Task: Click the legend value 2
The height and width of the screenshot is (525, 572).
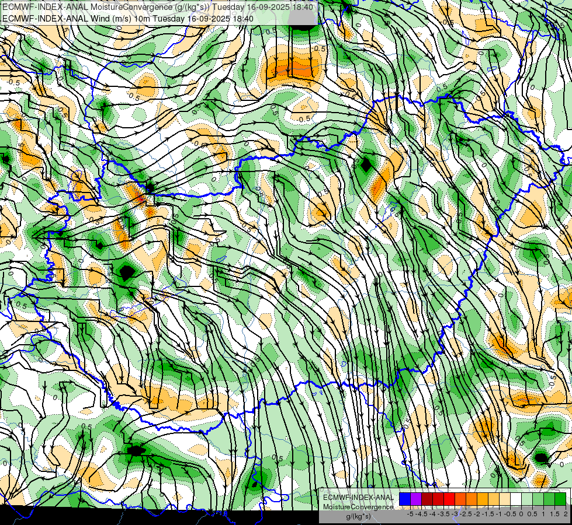Action: [x=566, y=514]
